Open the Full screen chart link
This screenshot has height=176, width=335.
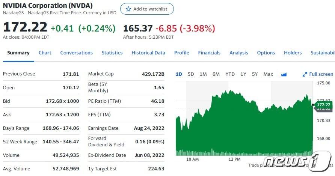tap(321, 74)
